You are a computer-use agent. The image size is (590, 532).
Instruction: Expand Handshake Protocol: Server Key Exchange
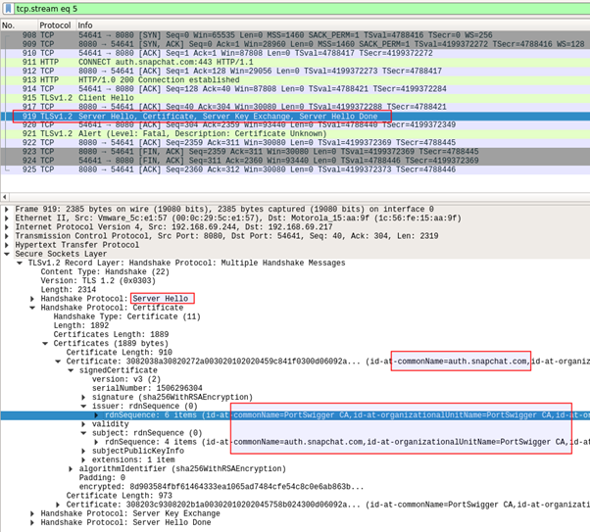click(x=33, y=513)
